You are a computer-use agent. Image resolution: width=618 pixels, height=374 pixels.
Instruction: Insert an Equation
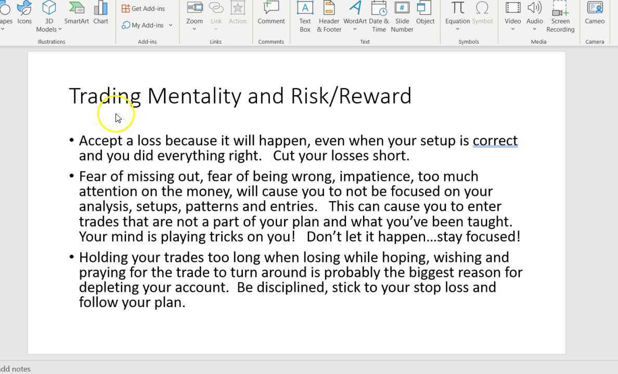pyautogui.click(x=457, y=16)
